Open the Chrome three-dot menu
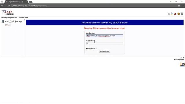Screen dimensions: 185x104 [x=183, y=6]
